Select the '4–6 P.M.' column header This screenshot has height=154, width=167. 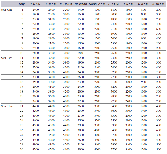128,4
